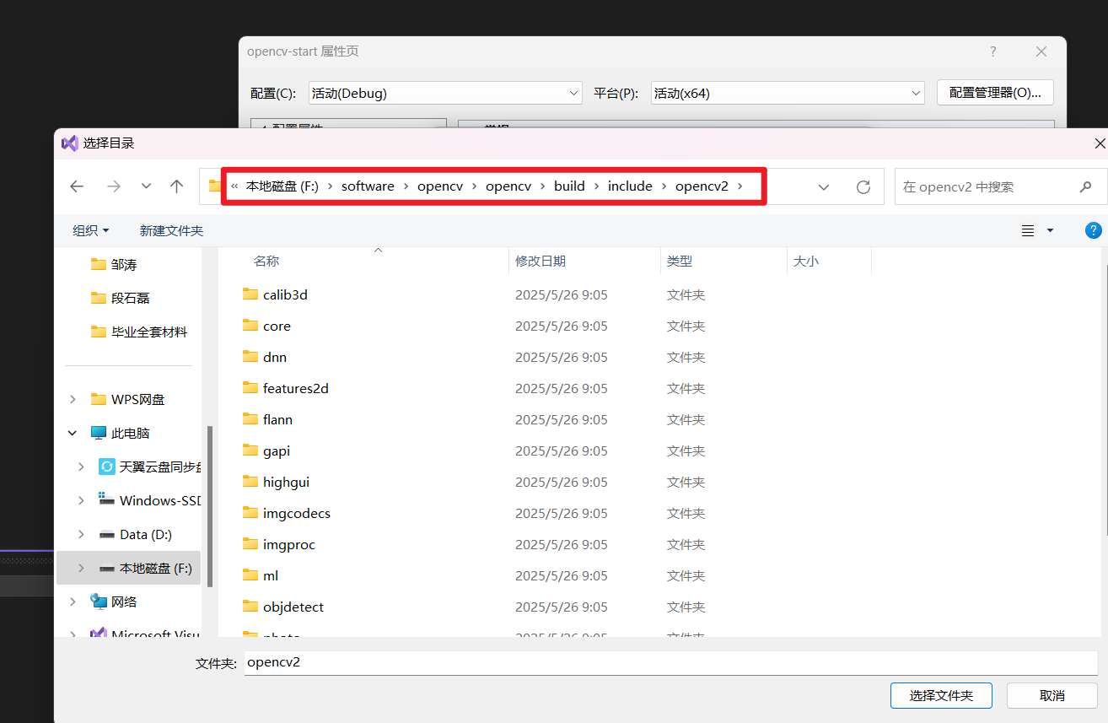Open 配置 dropdown in the opencv-start 属性页 window

point(445,93)
